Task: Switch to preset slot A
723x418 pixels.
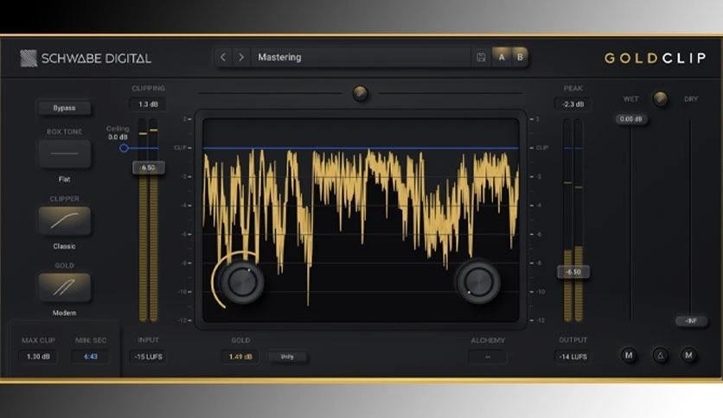Action: coord(502,58)
